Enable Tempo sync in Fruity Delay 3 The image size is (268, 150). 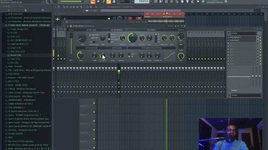[90, 35]
